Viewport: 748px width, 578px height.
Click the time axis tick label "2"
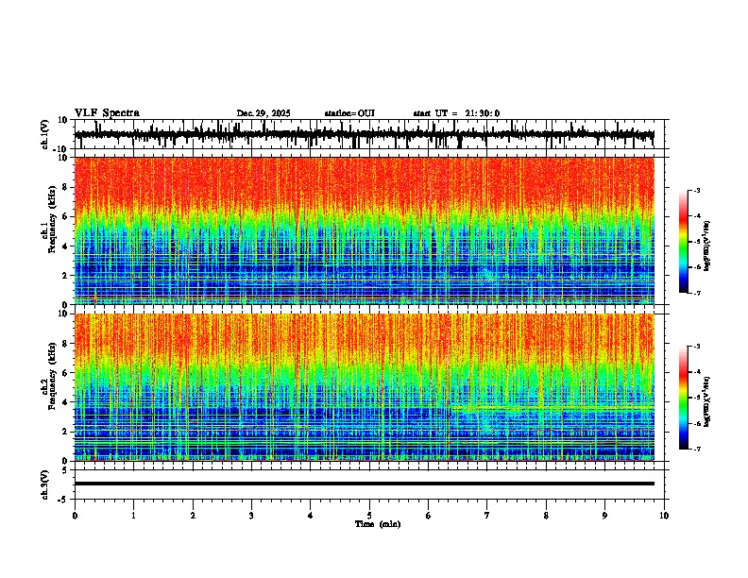(x=193, y=516)
